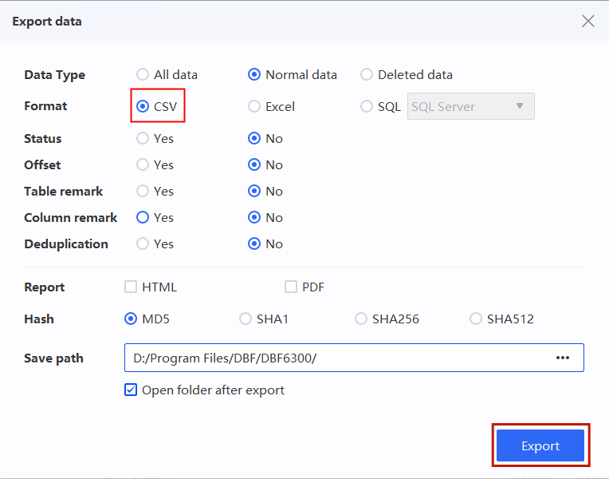The height and width of the screenshot is (479, 609).
Task: Select SHA256 hash algorithm
Action: [361, 319]
